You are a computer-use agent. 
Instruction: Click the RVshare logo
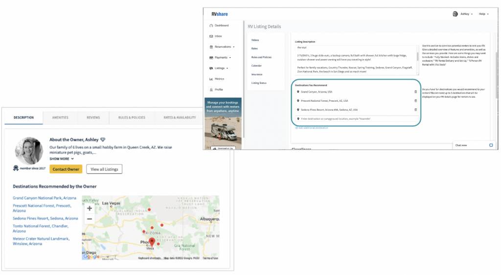point(220,14)
